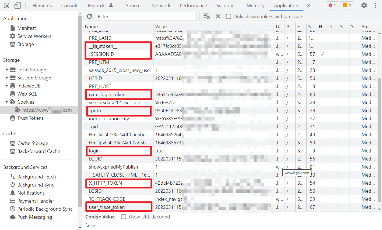
Task: Enable Show URL decoded checkbox
Action: click(x=124, y=217)
